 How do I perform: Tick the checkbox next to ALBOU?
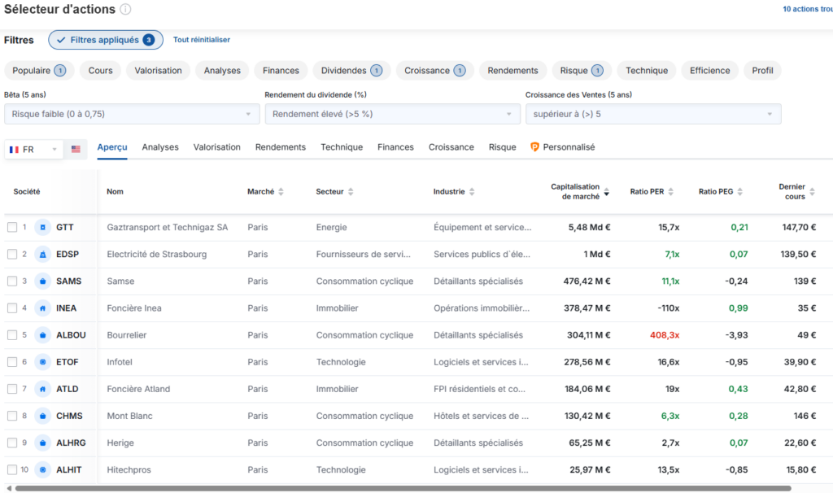point(12,335)
